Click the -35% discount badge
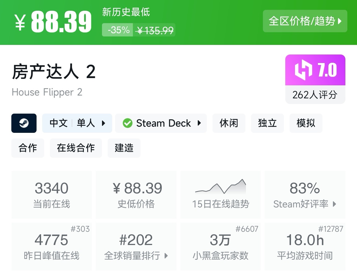 tap(118, 30)
